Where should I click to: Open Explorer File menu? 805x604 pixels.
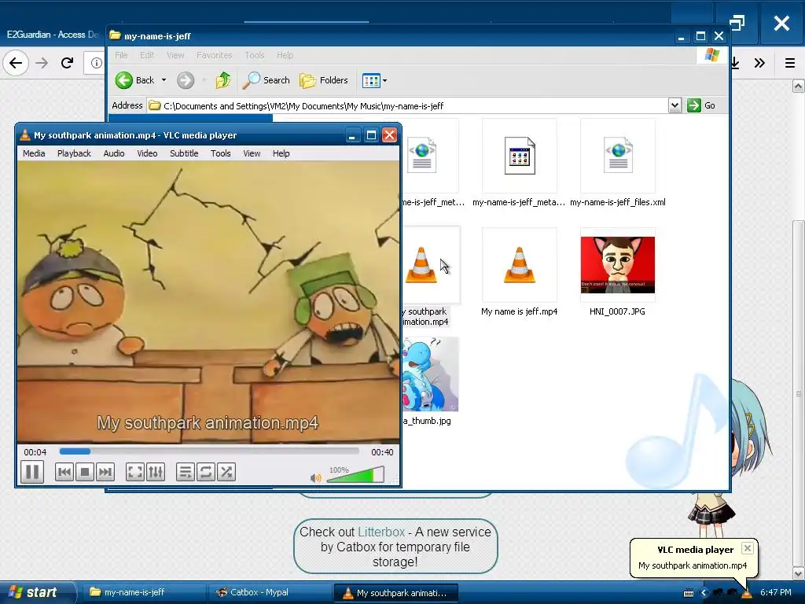(121, 55)
